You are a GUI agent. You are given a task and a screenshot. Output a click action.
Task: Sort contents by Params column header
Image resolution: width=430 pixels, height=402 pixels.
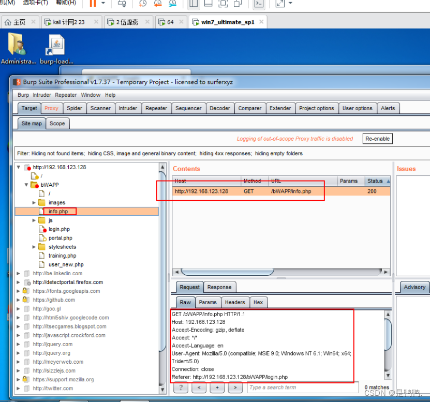coord(350,181)
